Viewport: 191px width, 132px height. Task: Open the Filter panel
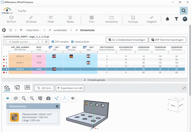(x=91, y=19)
